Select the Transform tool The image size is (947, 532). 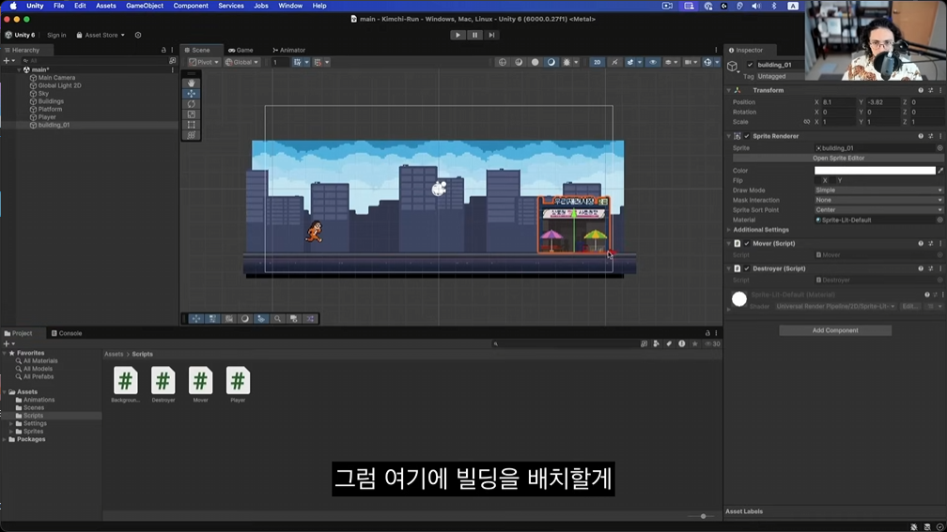click(x=192, y=135)
